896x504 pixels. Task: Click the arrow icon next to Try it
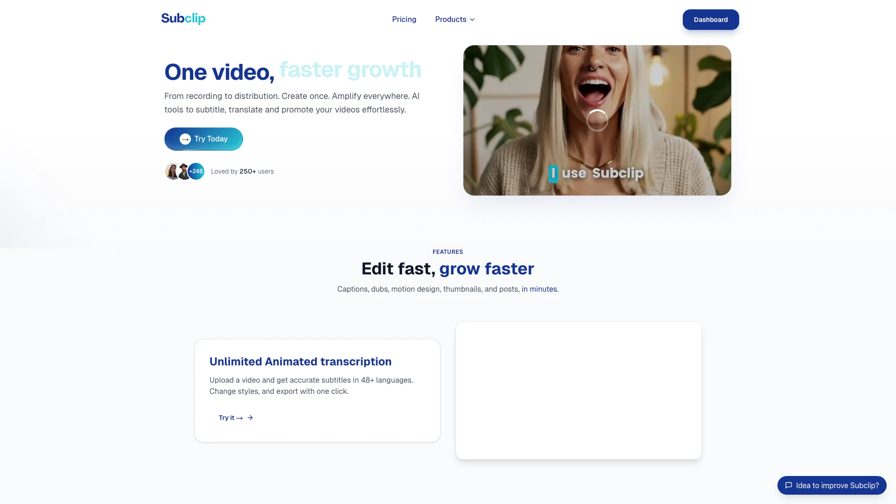coord(250,418)
